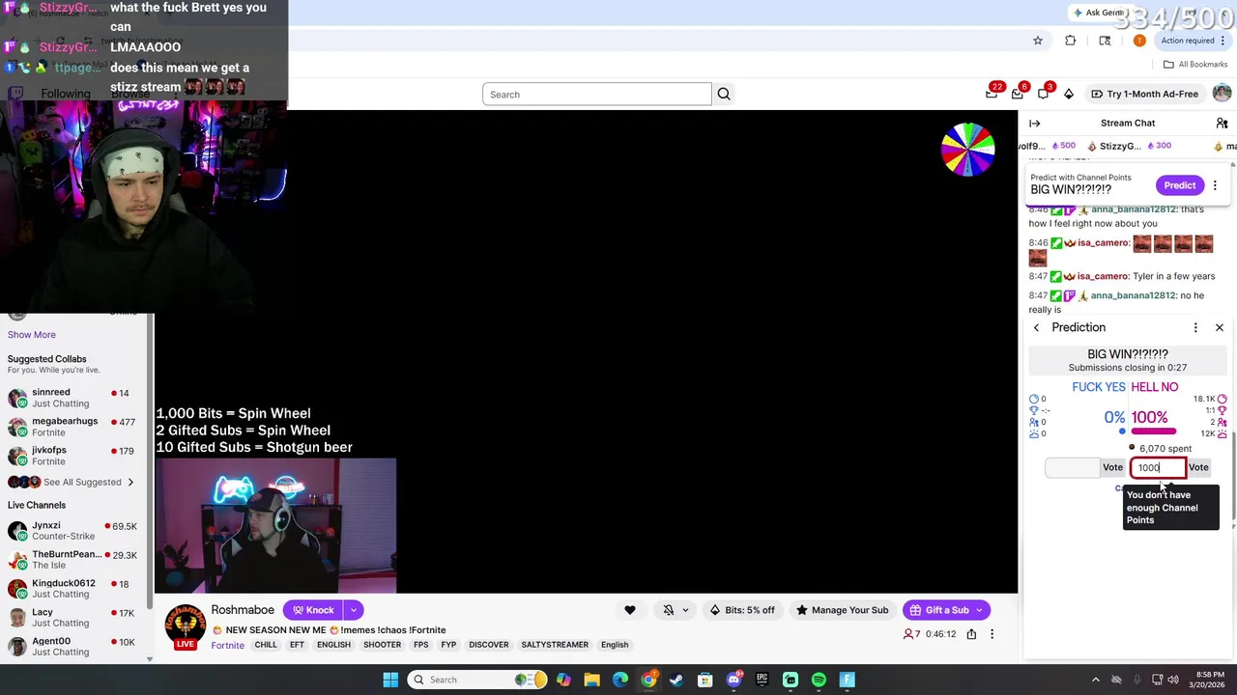Click the Chrome profile T avatar
1237x695 pixels.
(1139, 41)
